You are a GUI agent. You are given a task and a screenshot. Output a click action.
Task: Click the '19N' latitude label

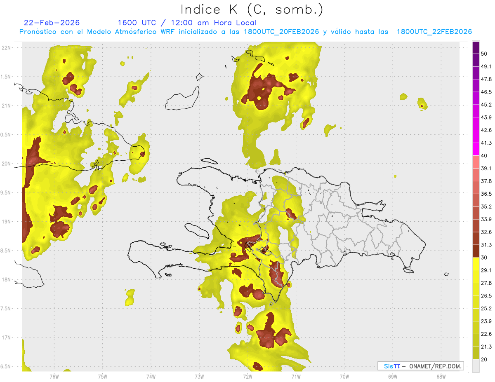7,221
